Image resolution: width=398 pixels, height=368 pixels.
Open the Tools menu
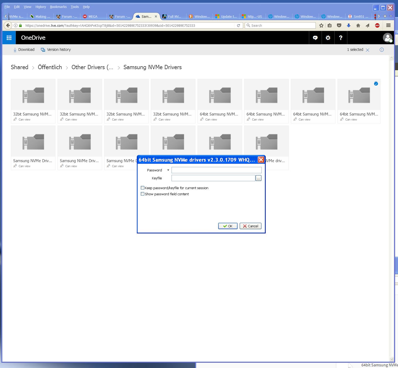tap(75, 7)
